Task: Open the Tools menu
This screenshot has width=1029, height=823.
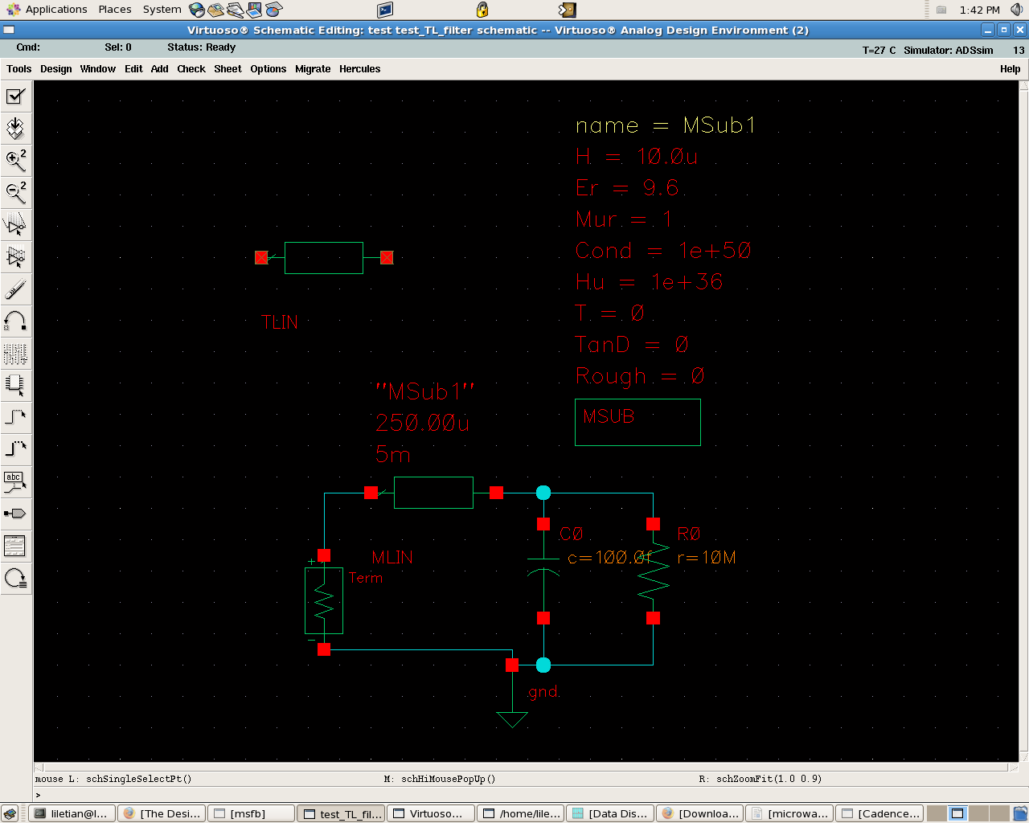Action: pos(18,69)
